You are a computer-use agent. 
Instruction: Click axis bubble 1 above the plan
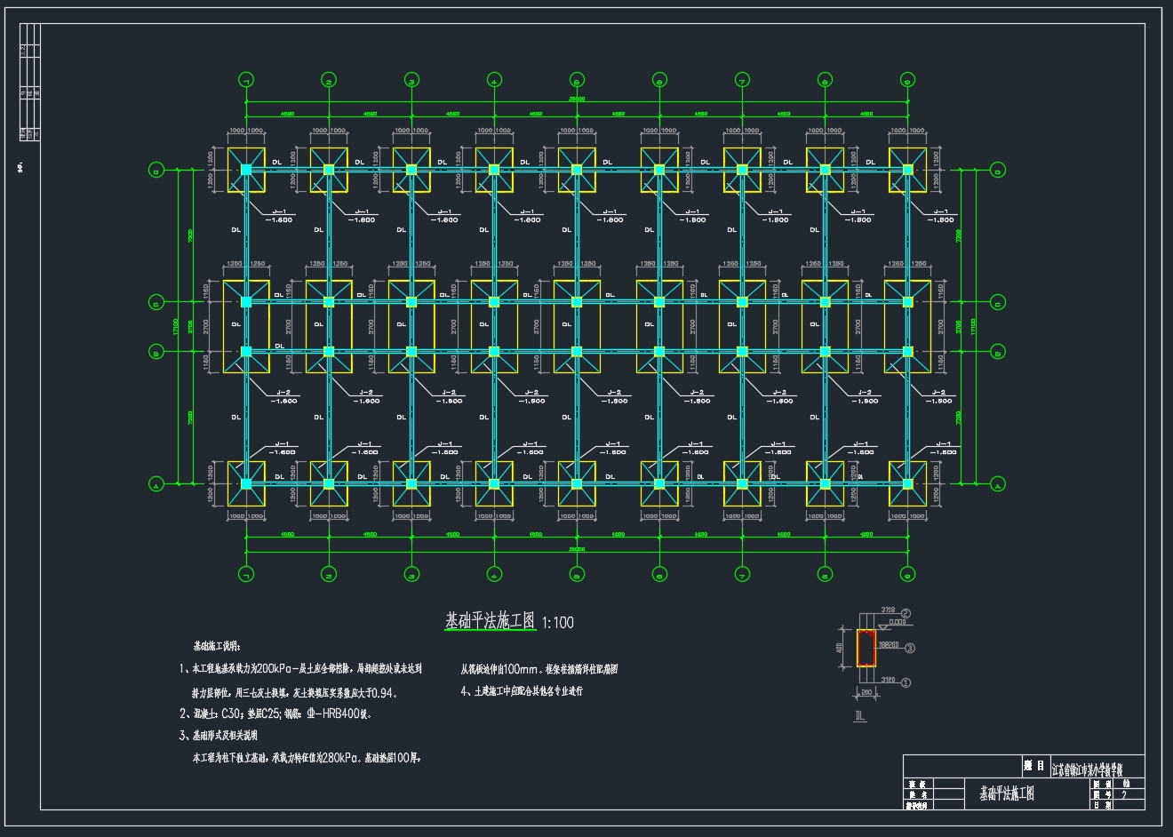(x=246, y=81)
